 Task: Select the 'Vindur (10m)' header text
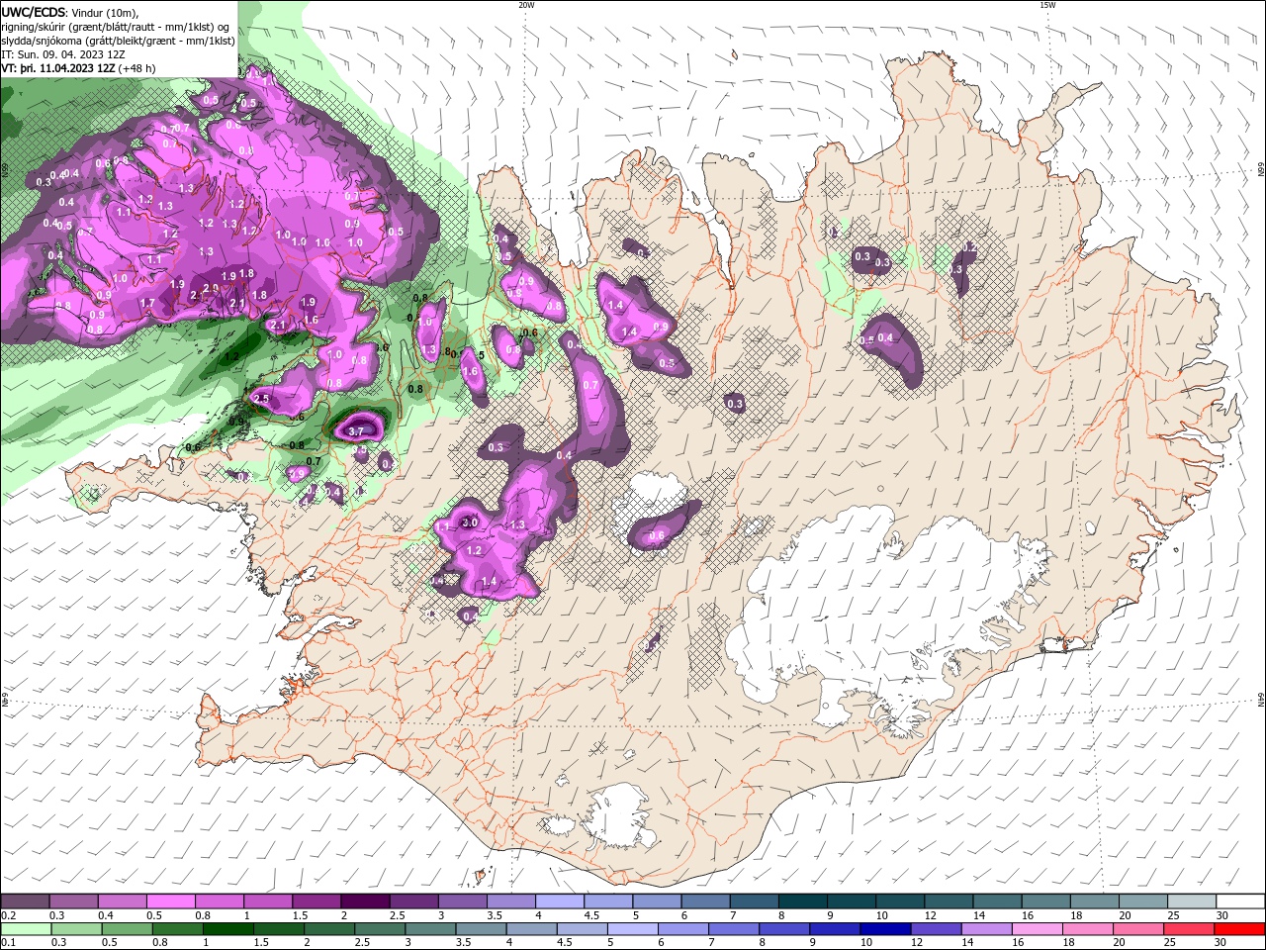pos(106,12)
